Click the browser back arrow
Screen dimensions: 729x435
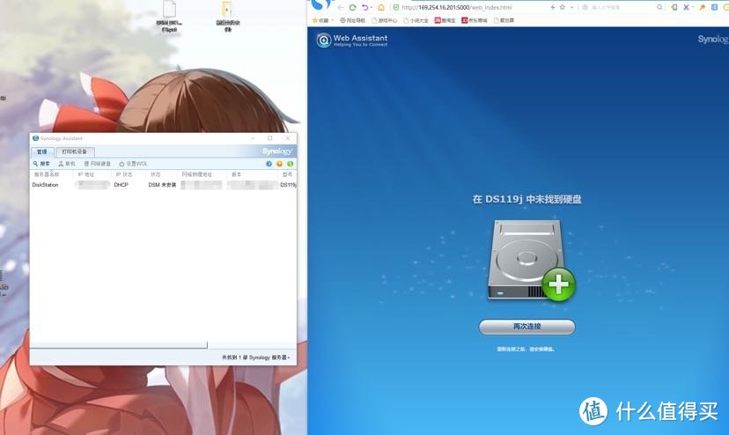pyautogui.click(x=340, y=7)
